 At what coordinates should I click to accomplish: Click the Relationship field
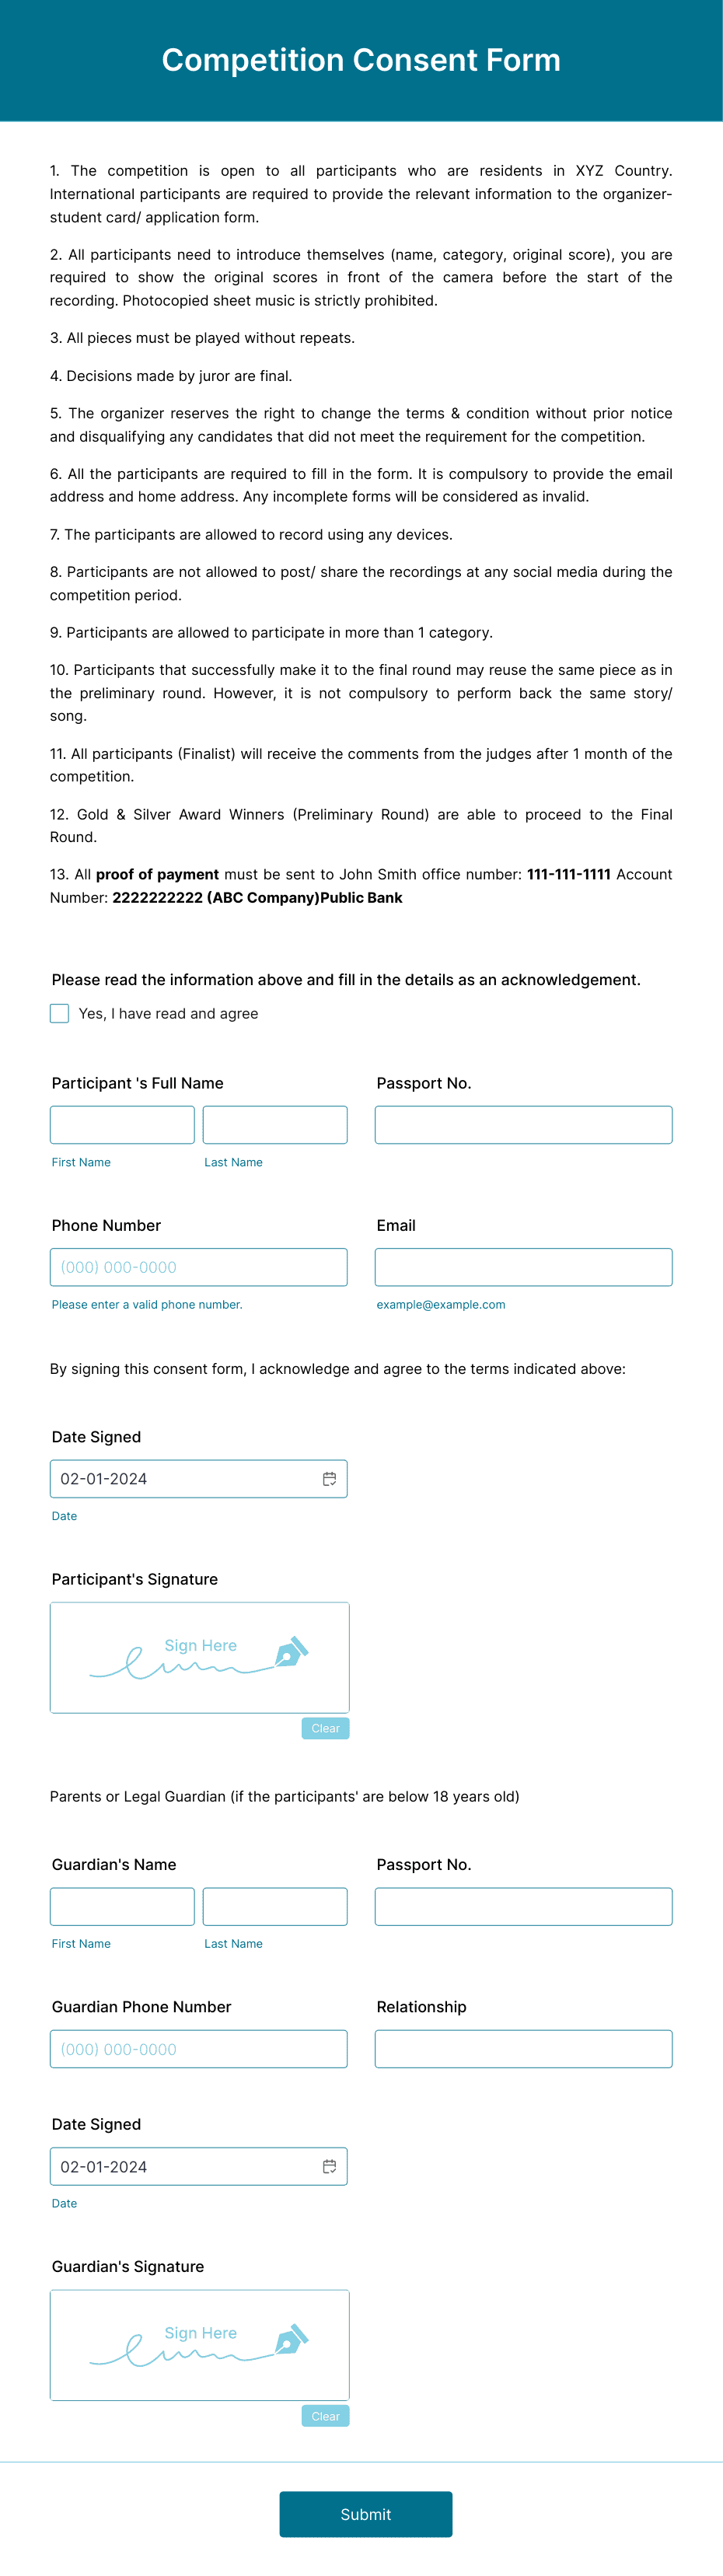(x=523, y=2048)
